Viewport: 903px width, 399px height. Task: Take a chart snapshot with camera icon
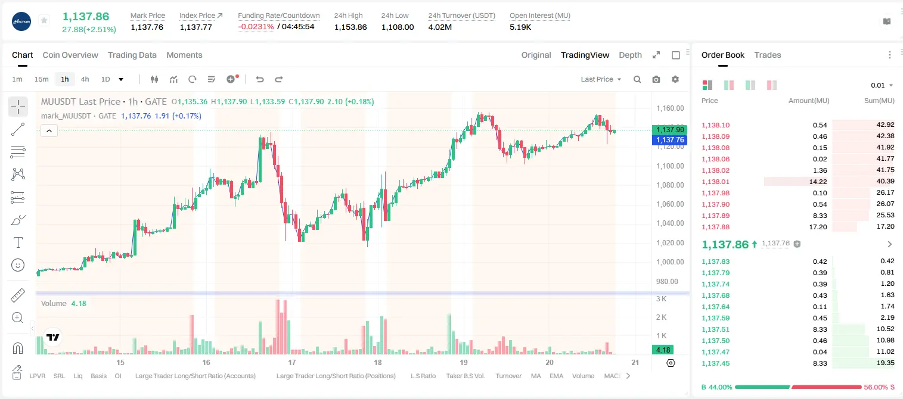click(x=656, y=79)
